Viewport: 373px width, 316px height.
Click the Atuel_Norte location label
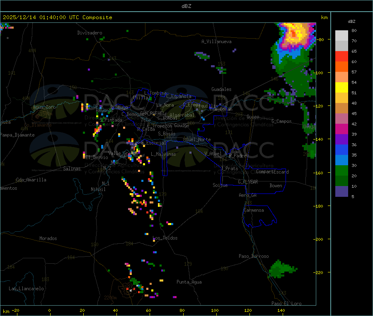(197, 140)
